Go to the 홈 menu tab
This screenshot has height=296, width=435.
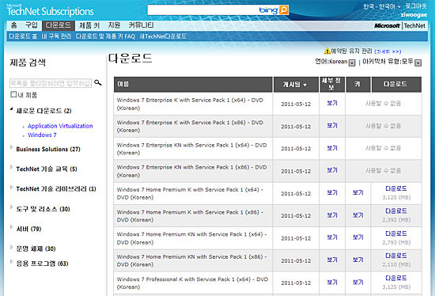point(14,25)
